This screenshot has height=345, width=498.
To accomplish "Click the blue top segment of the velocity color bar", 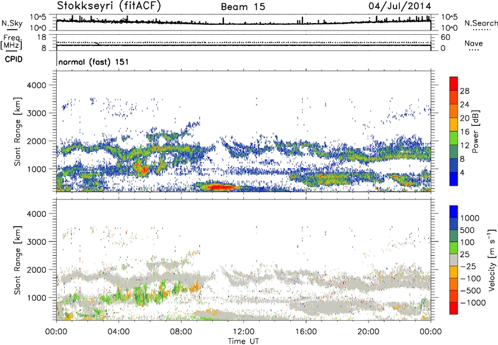I will point(454,212).
